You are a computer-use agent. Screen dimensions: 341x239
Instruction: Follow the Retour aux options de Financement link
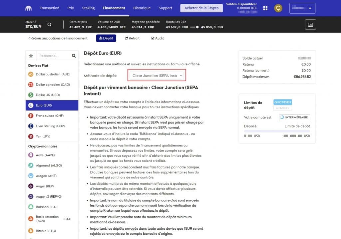click(58, 38)
